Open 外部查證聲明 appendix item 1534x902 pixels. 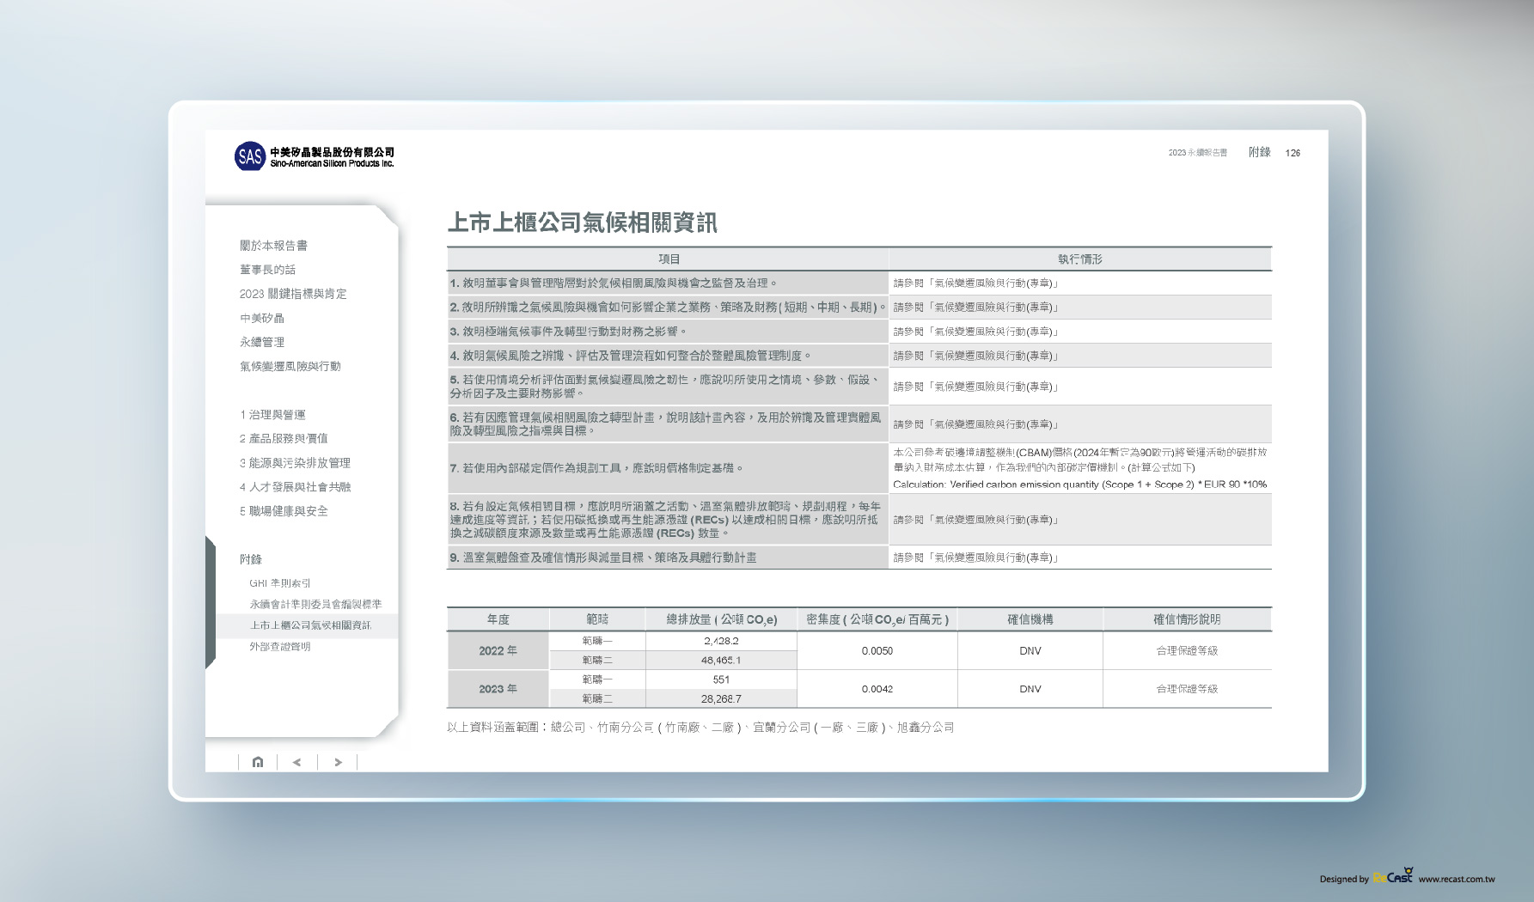coord(280,647)
